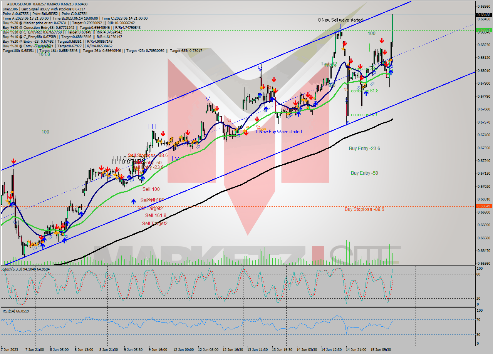
Task: Click the 0.67570 price axis label
Action: click(x=483, y=122)
